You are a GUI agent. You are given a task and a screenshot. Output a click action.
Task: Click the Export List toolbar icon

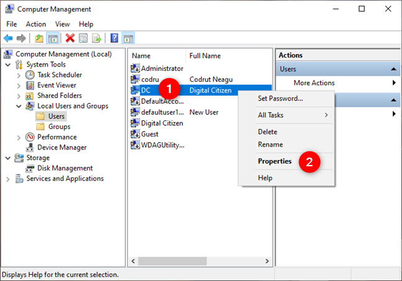tap(97, 38)
